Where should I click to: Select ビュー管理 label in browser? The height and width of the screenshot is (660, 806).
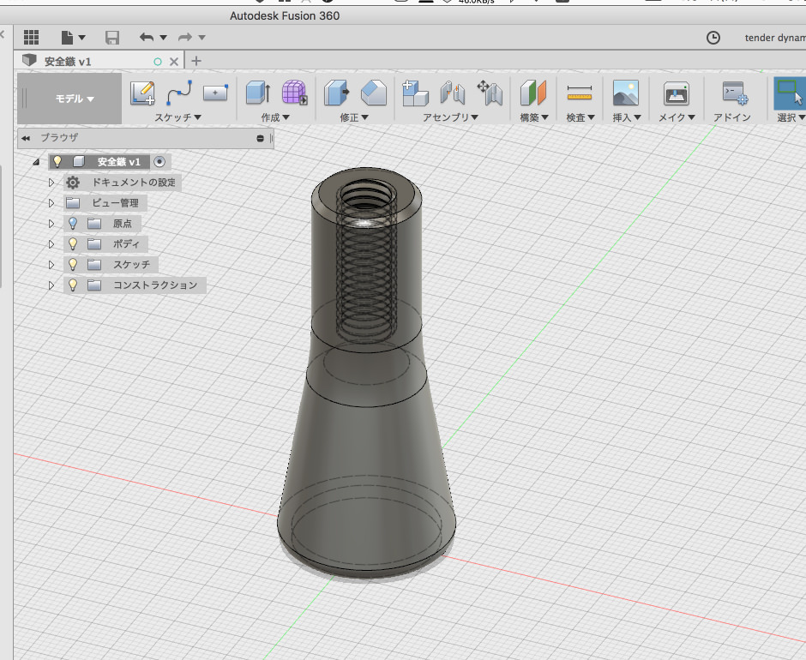115,203
